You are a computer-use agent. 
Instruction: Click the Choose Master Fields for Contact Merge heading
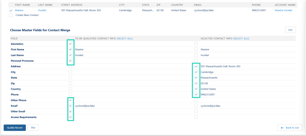click(40, 30)
